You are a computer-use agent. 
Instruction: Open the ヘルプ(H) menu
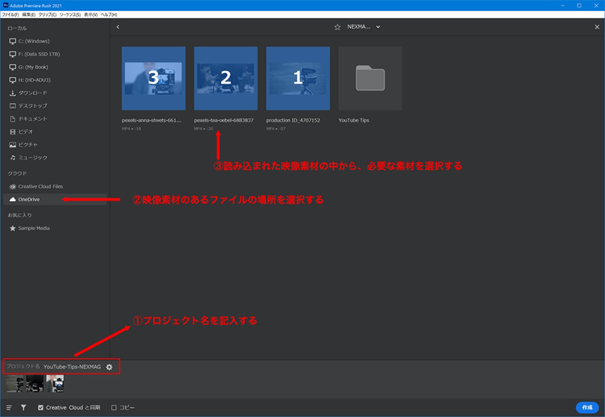pos(109,15)
